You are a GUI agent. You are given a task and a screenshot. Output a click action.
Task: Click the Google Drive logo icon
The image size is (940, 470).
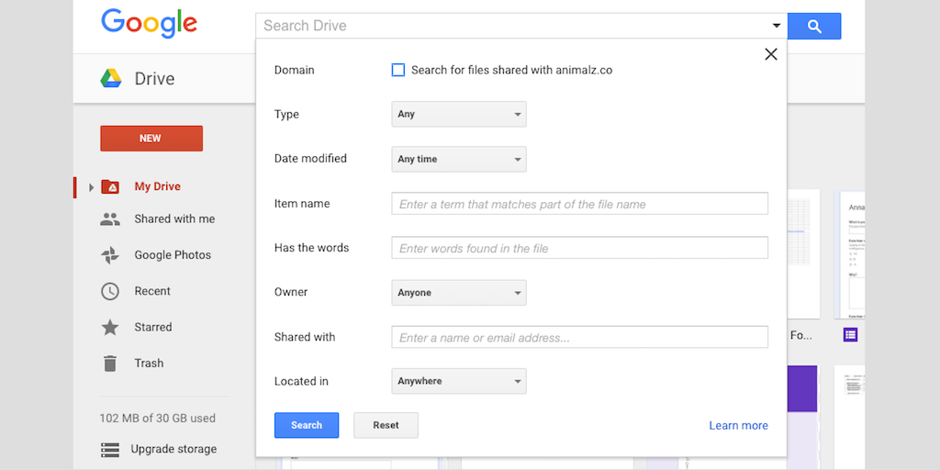[111, 79]
